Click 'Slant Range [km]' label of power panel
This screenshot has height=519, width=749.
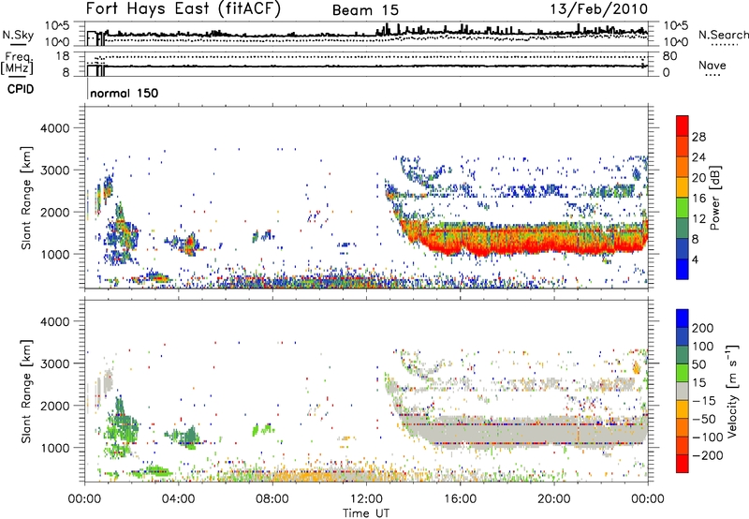pyautogui.click(x=26, y=198)
